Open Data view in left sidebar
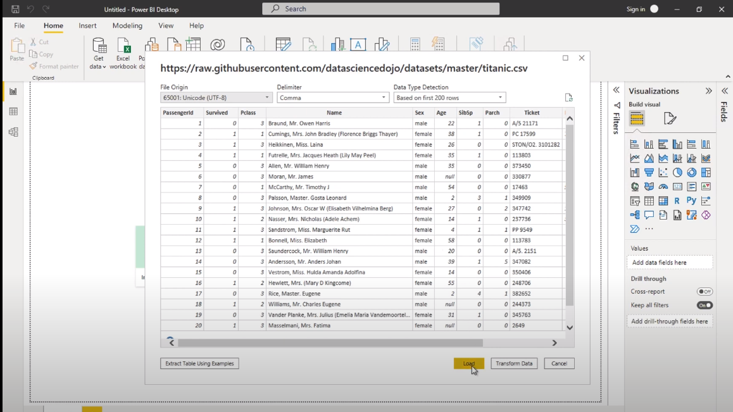This screenshot has width=733, height=412. (x=13, y=111)
